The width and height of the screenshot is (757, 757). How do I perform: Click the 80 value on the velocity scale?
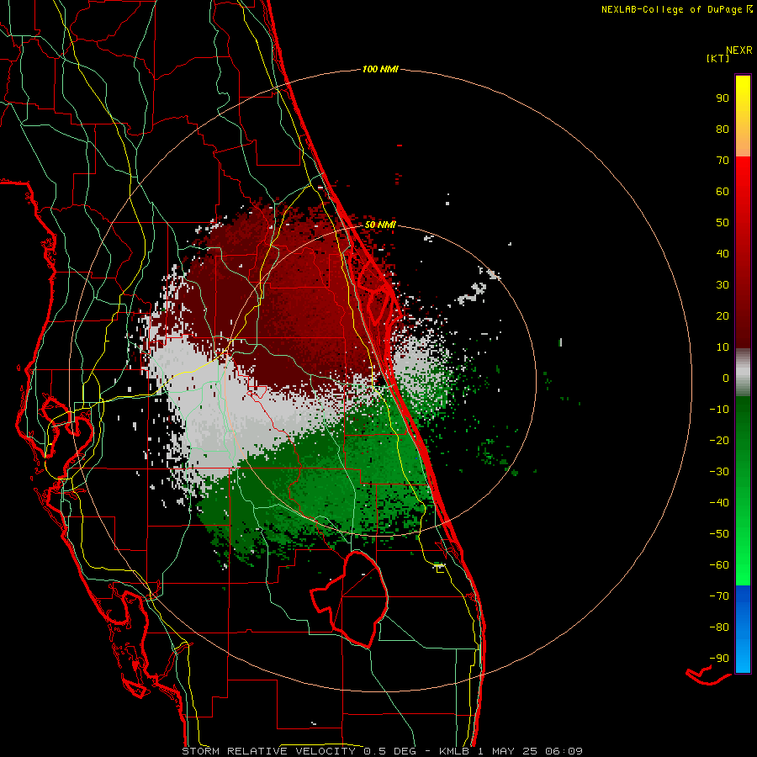pos(723,129)
